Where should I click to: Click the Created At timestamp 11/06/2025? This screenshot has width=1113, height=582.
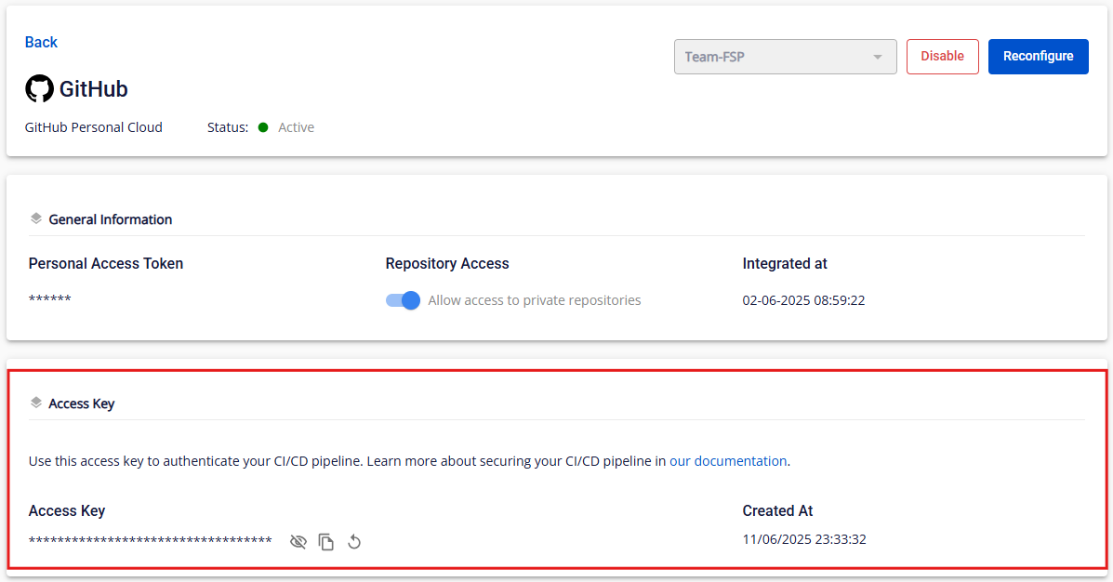pos(803,539)
